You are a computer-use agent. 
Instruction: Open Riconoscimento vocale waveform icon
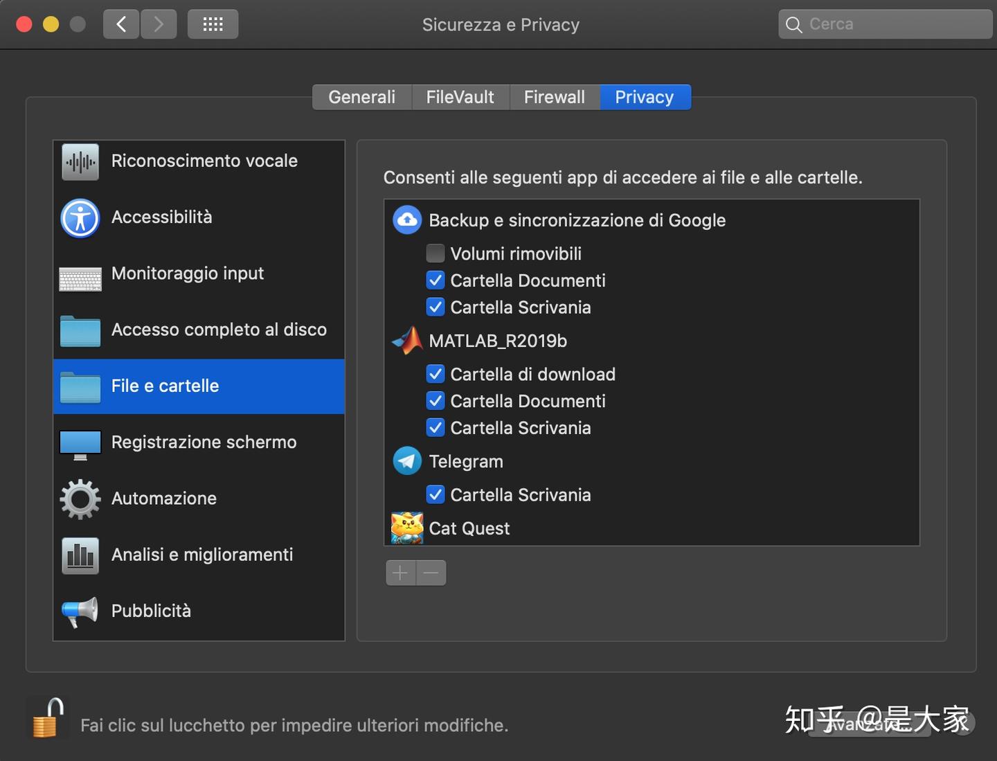[x=80, y=161]
